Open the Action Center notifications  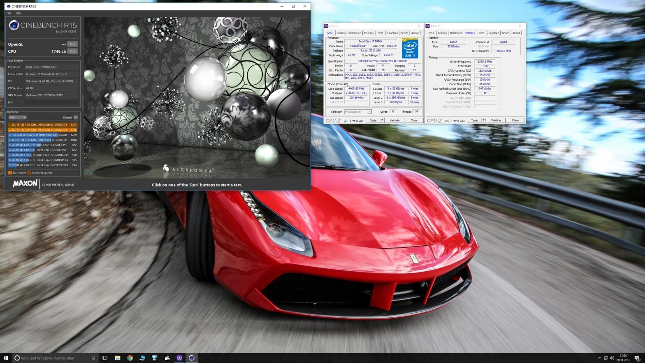[x=637, y=358]
